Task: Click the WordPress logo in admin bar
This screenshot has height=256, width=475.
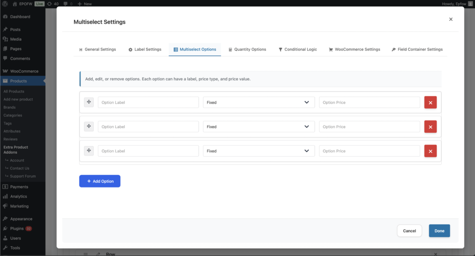Action: [x=6, y=4]
